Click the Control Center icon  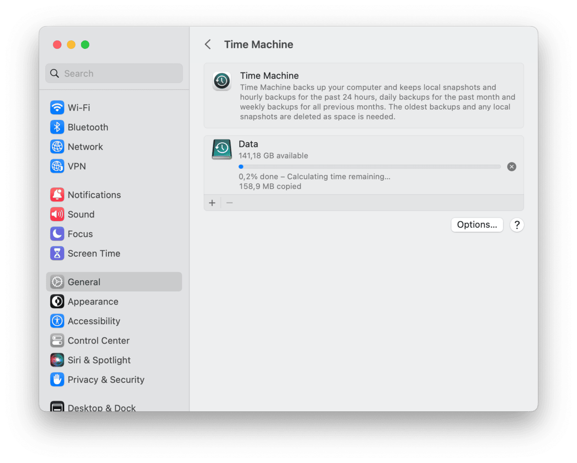pos(57,340)
